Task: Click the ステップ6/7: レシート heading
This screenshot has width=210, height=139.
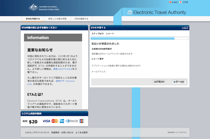Action: pos(103,34)
